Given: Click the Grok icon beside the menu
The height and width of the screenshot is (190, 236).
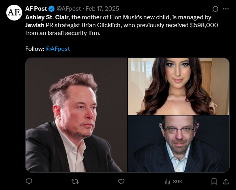Looking at the screenshot, I should [215, 9].
